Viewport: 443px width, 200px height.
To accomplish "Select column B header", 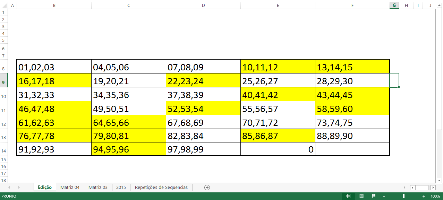I will point(54,5).
